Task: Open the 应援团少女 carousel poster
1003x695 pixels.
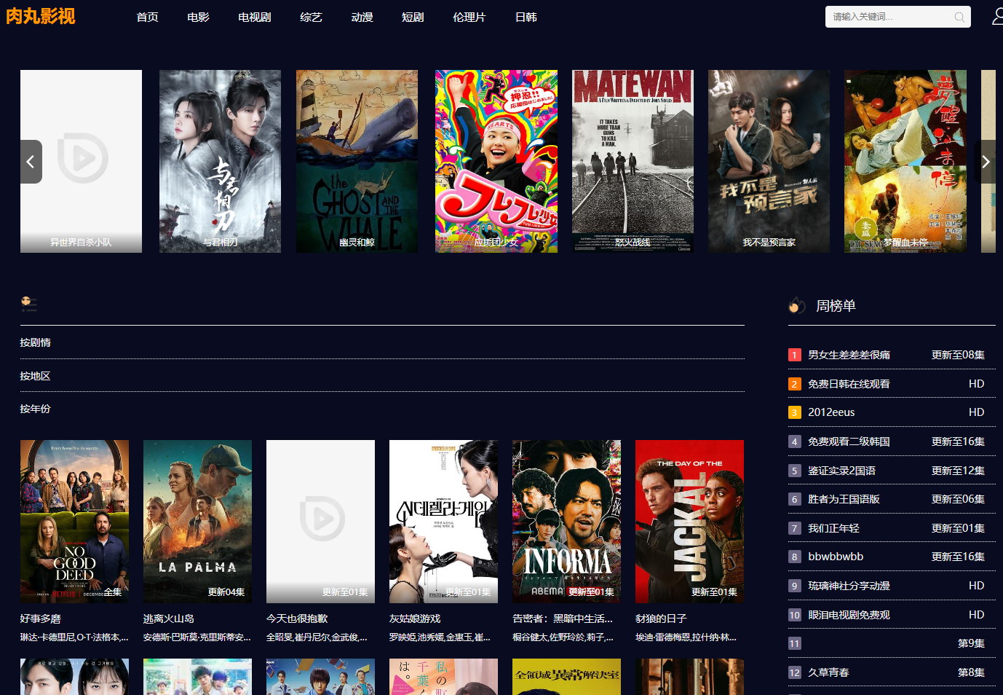Action: (496, 161)
